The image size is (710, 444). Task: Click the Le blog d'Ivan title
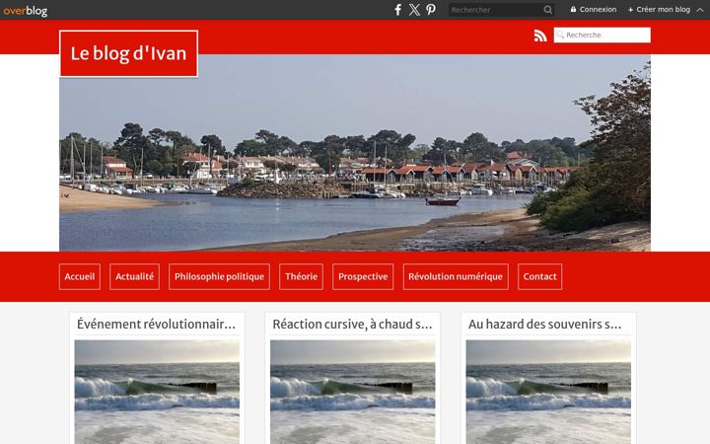point(128,53)
